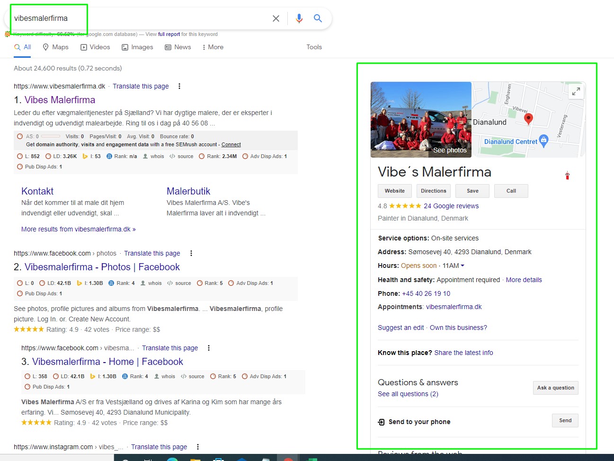Click Suggest an edit
This screenshot has height=461, width=614.
(x=401, y=328)
